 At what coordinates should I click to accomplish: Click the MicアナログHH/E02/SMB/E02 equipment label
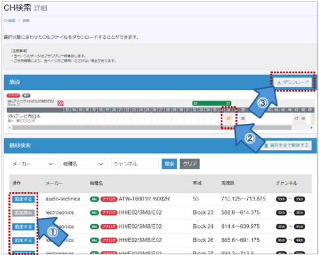31,101
